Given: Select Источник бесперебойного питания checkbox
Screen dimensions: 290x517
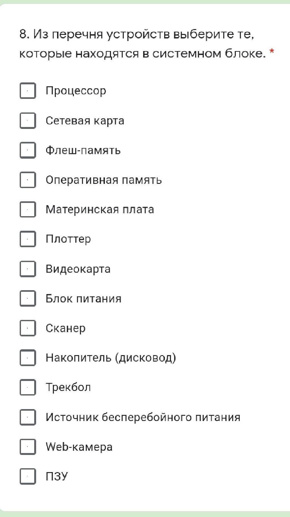Looking at the screenshot, I should 28,417.
